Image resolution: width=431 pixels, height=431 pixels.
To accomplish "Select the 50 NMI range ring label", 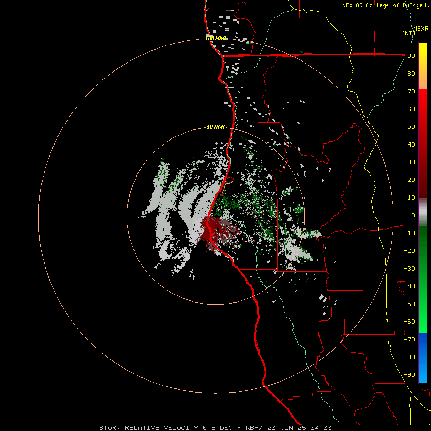I will pos(215,127).
